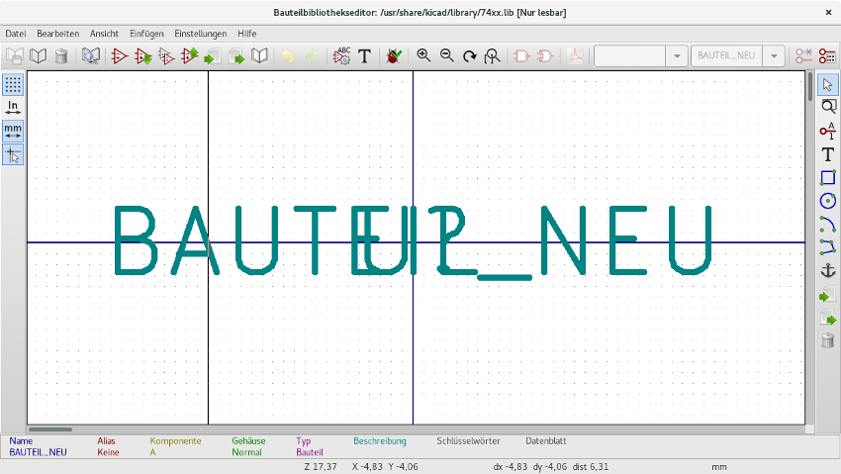841x474 pixels.
Task: Click the text T toolbar button
Action: pyautogui.click(x=365, y=55)
